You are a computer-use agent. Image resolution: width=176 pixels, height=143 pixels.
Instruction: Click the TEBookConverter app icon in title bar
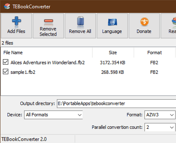7,6
